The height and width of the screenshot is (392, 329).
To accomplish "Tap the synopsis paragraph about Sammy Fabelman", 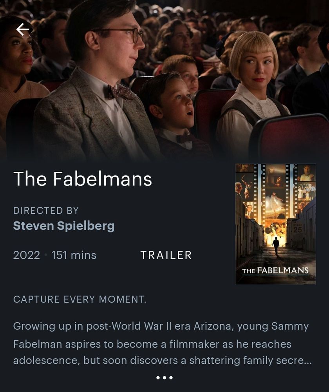I will tap(163, 343).
